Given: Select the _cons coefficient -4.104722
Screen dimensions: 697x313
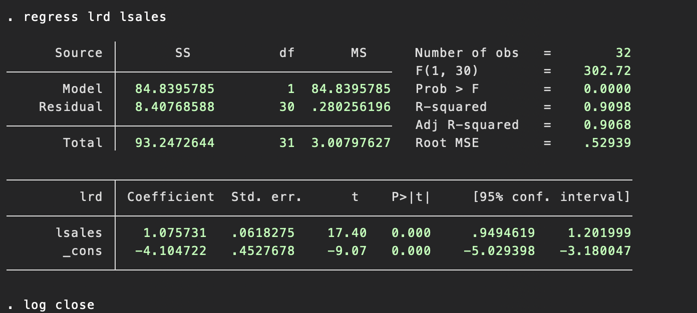Looking at the screenshot, I should (x=169, y=250).
